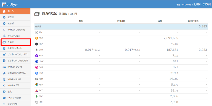
Task: Open the 取引所 menu item
Action: point(15,24)
